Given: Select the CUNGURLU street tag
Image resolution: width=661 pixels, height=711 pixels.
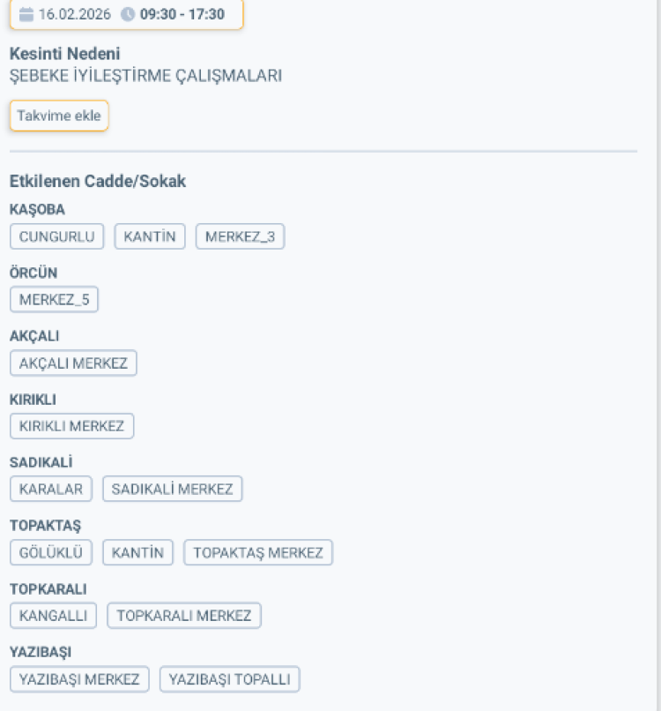Looking at the screenshot, I should click(x=56, y=236).
